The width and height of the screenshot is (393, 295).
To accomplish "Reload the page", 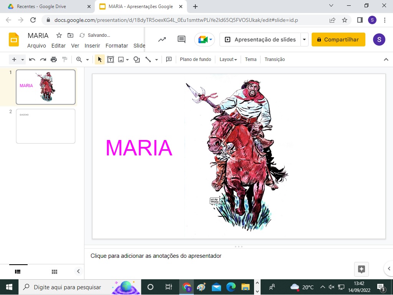I will (x=33, y=20).
